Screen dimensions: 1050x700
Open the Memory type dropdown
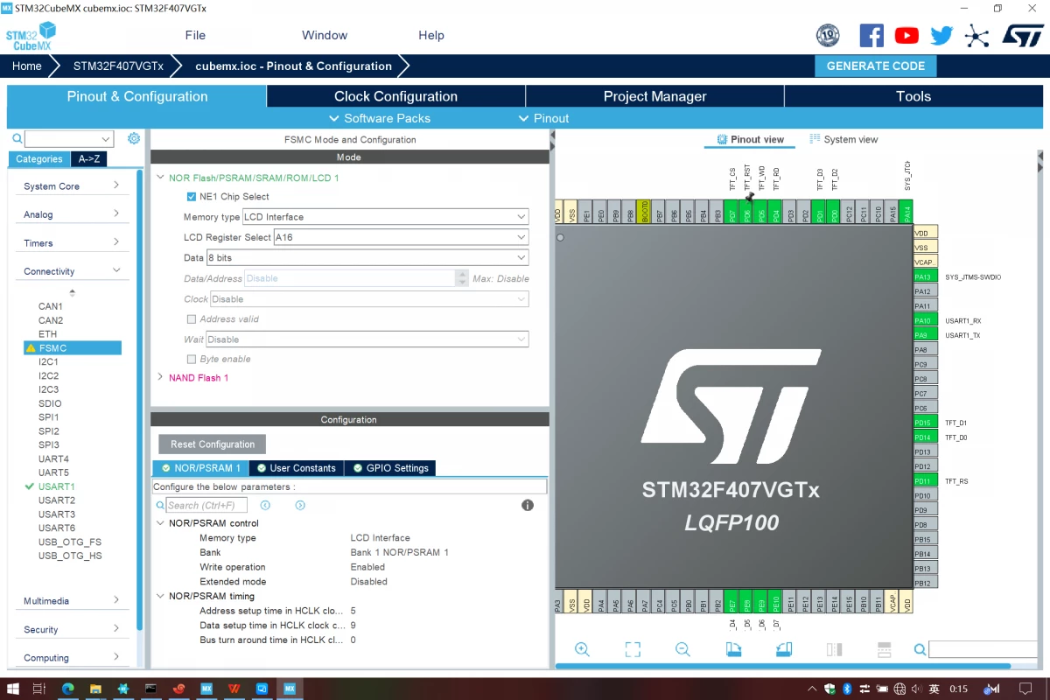(x=386, y=217)
